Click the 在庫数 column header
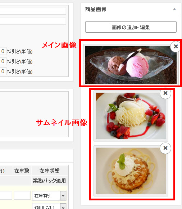This screenshot has width=182, height=209. click(x=22, y=171)
